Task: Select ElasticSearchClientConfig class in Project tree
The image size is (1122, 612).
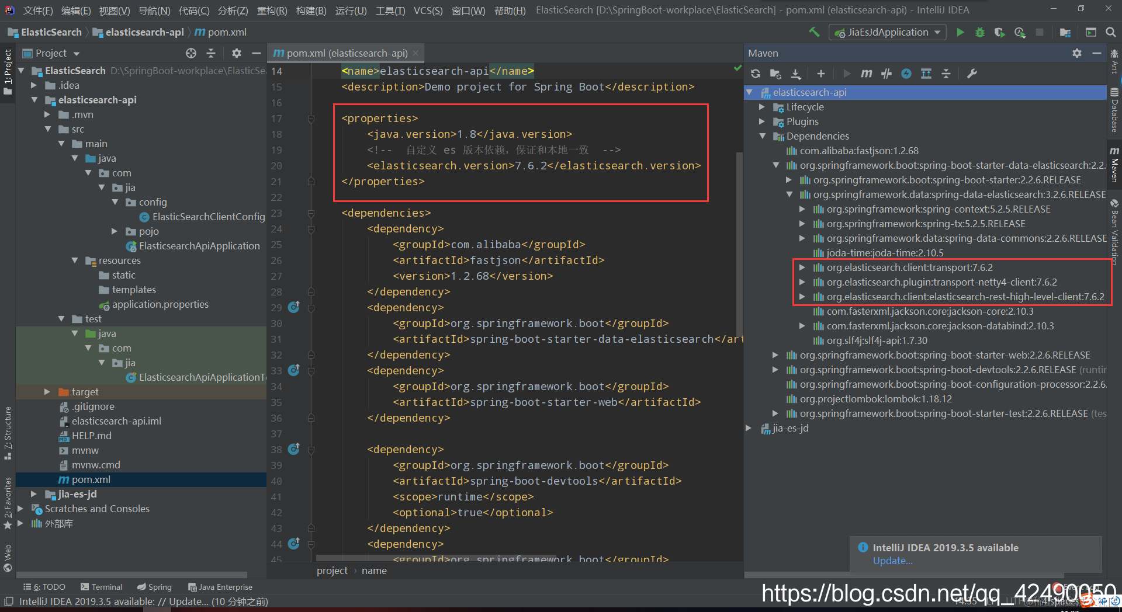Action: pos(202,217)
